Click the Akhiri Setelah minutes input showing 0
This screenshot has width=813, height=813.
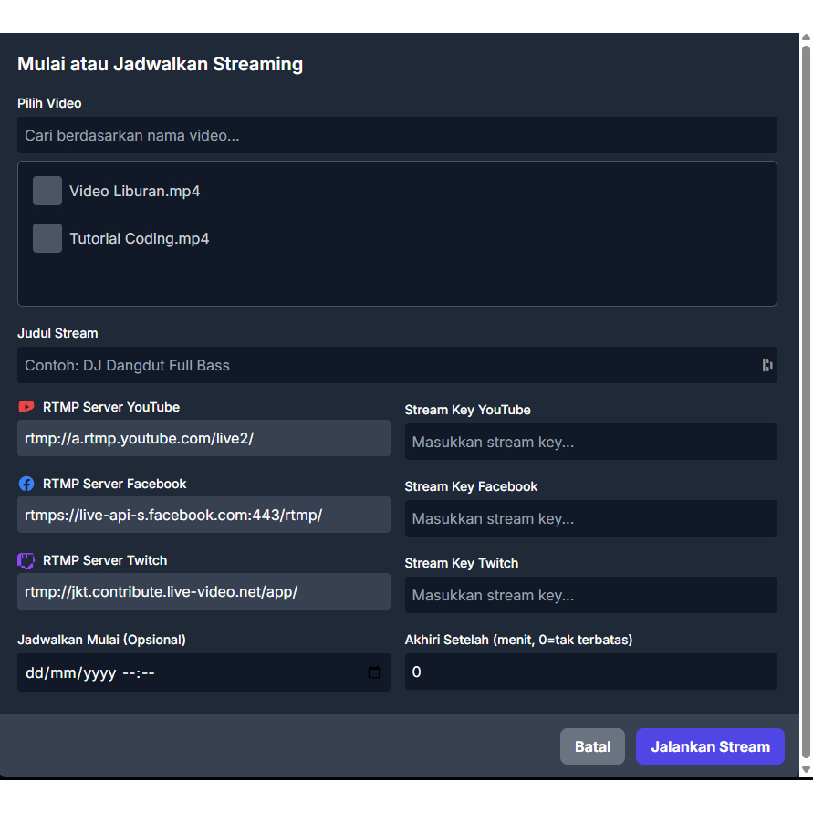pyautogui.click(x=591, y=672)
